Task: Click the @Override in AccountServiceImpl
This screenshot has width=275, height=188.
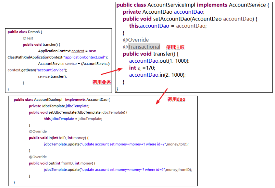Action: [136, 40]
